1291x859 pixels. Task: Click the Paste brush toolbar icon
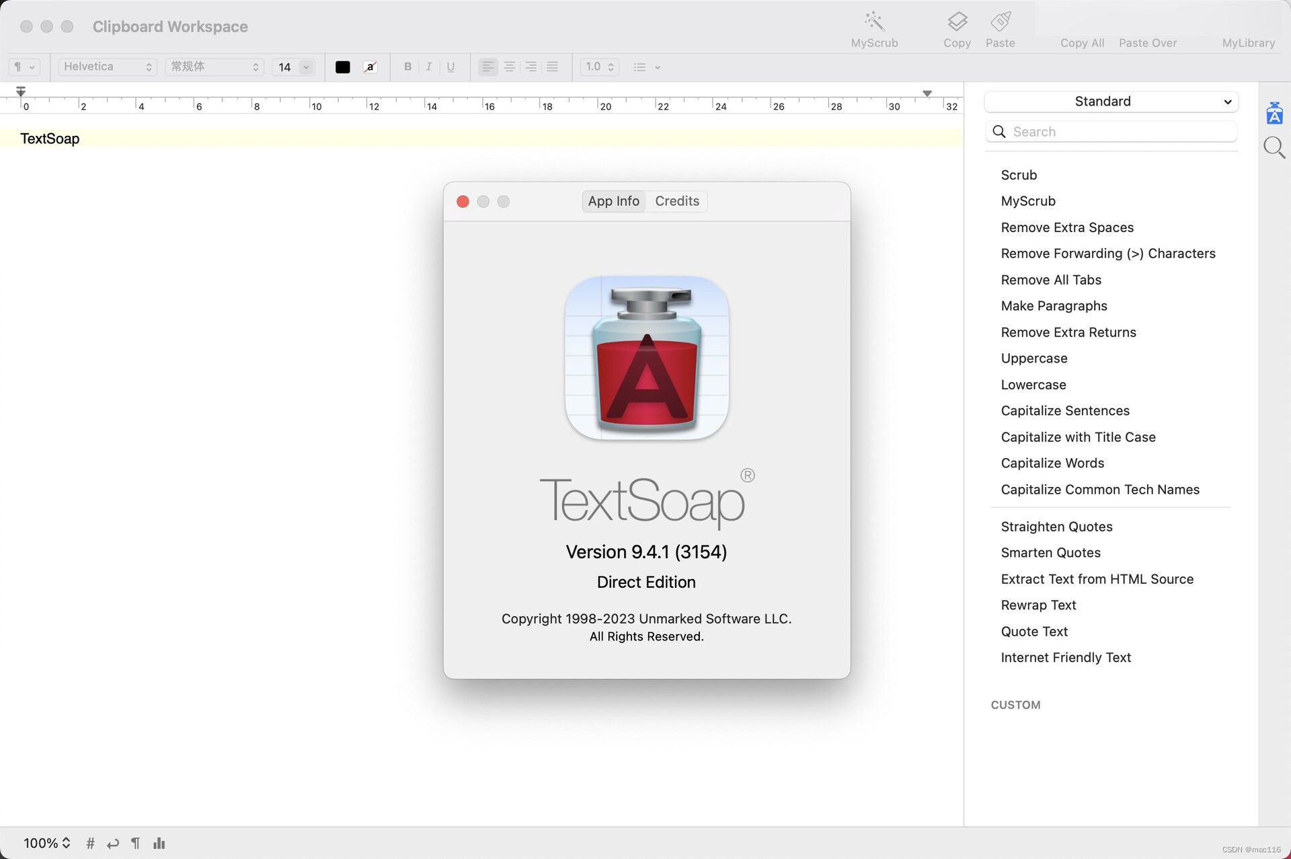[x=1001, y=22]
